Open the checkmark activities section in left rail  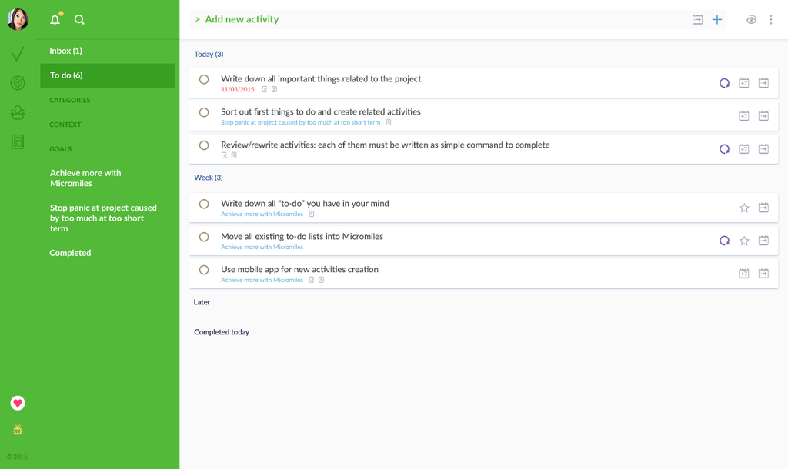pos(18,53)
